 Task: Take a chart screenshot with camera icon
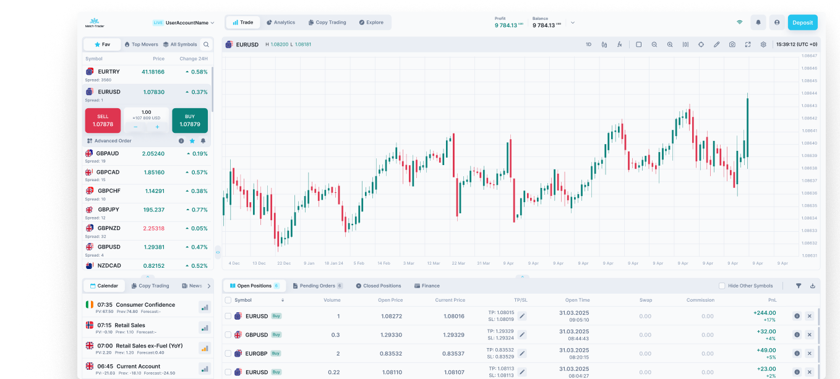(732, 45)
